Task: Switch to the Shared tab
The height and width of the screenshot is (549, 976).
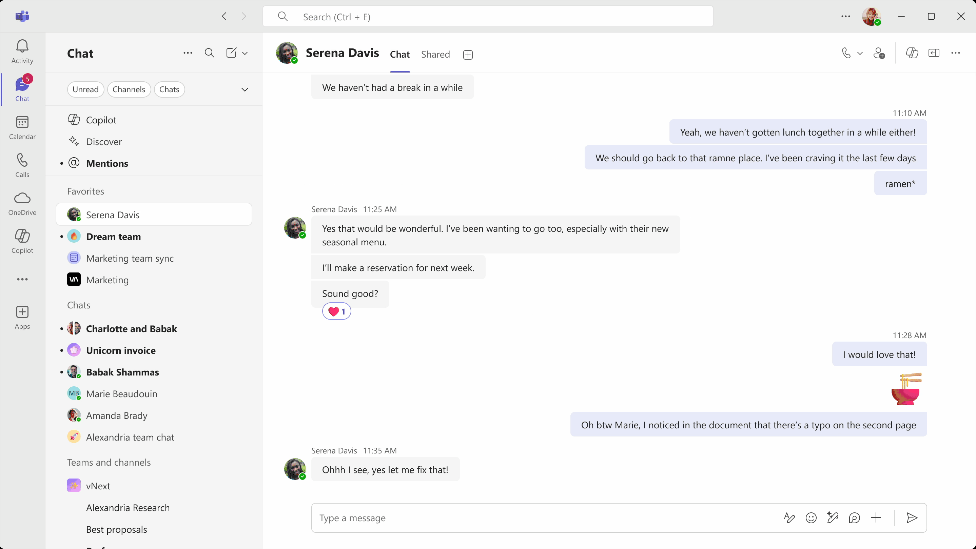Action: (435, 55)
